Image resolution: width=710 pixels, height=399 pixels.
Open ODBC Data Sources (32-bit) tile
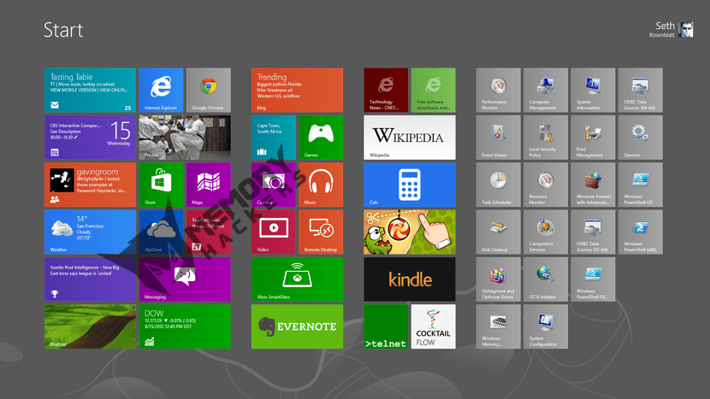pos(593,232)
